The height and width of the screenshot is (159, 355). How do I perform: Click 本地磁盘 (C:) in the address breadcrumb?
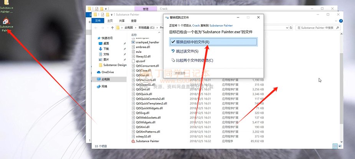pyautogui.click(x=147, y=28)
